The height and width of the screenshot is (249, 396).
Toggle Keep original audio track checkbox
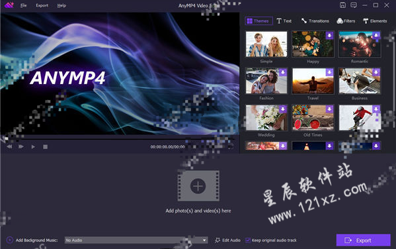point(248,240)
